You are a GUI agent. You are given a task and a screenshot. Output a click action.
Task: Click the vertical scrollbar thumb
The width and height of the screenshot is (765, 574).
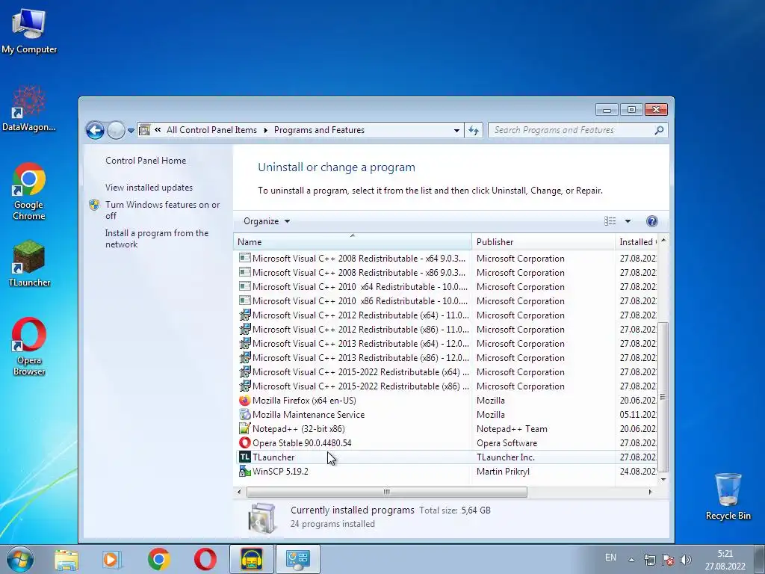point(663,396)
